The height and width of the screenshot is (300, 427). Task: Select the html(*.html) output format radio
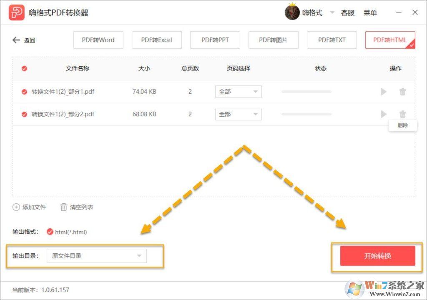[50, 232]
